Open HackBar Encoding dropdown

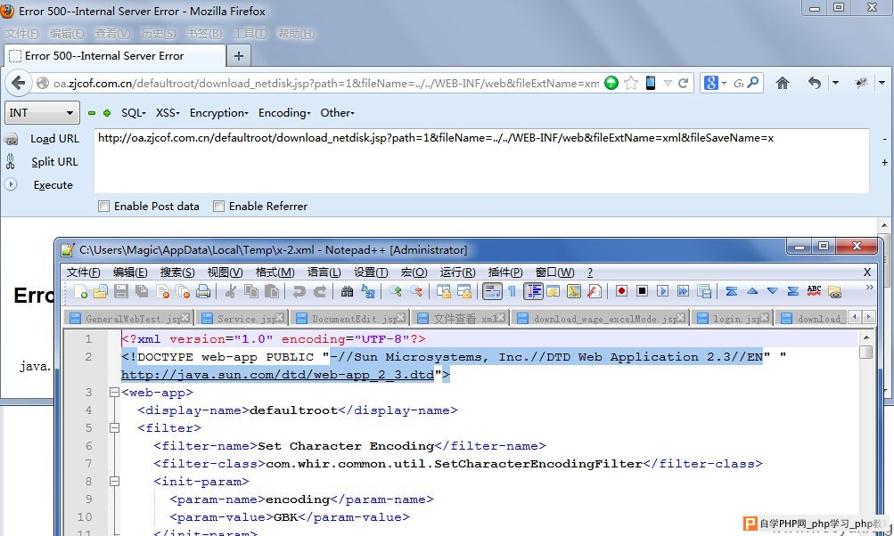(x=284, y=113)
